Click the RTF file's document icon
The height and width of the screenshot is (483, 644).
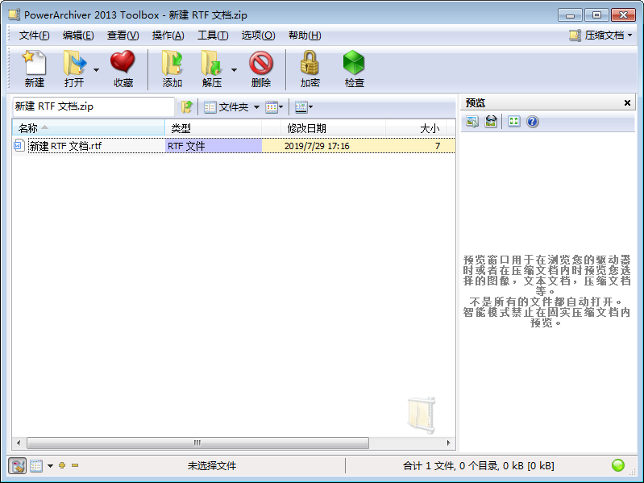click(x=19, y=145)
